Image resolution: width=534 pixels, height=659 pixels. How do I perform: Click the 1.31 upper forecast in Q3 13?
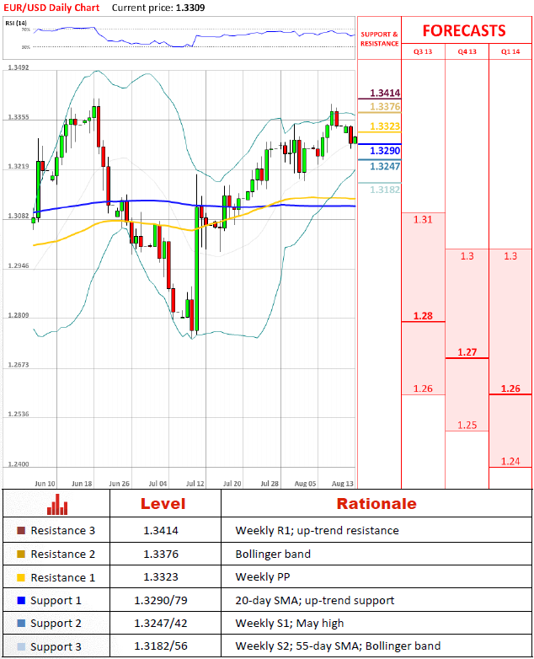(x=423, y=219)
